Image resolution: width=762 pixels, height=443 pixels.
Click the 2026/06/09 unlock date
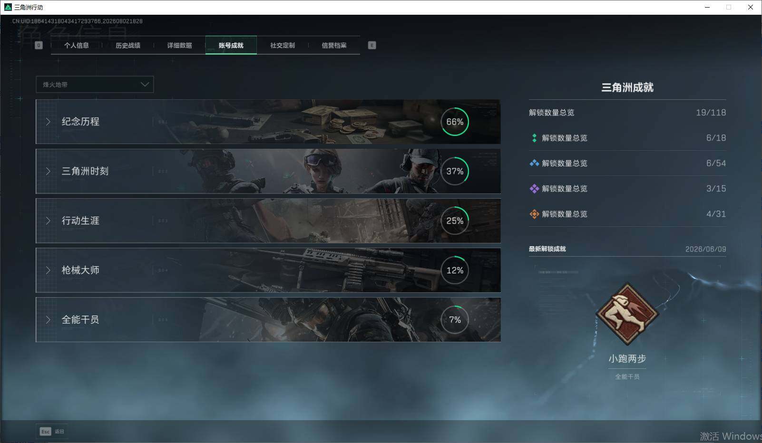click(x=706, y=249)
